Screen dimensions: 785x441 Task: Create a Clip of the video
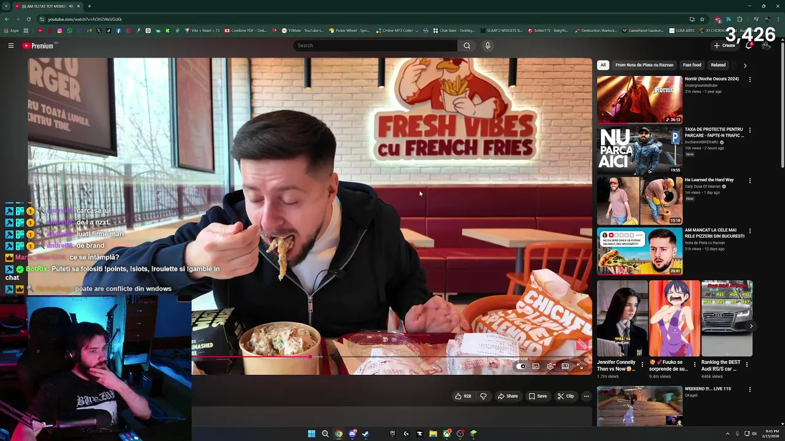565,396
